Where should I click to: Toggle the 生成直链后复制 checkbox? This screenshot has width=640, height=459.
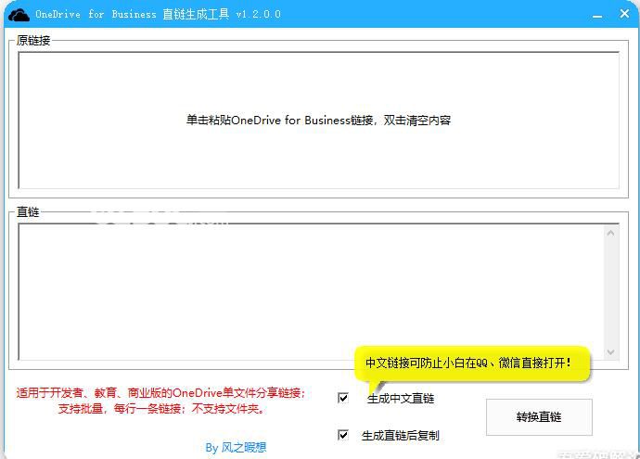[343, 435]
